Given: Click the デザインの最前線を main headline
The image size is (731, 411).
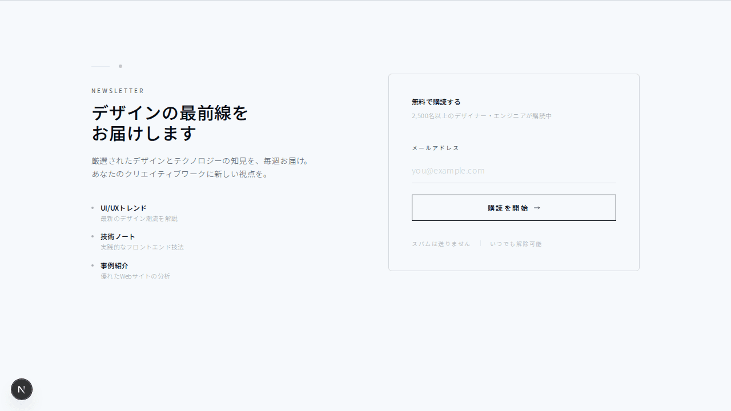Looking at the screenshot, I should tap(170, 113).
